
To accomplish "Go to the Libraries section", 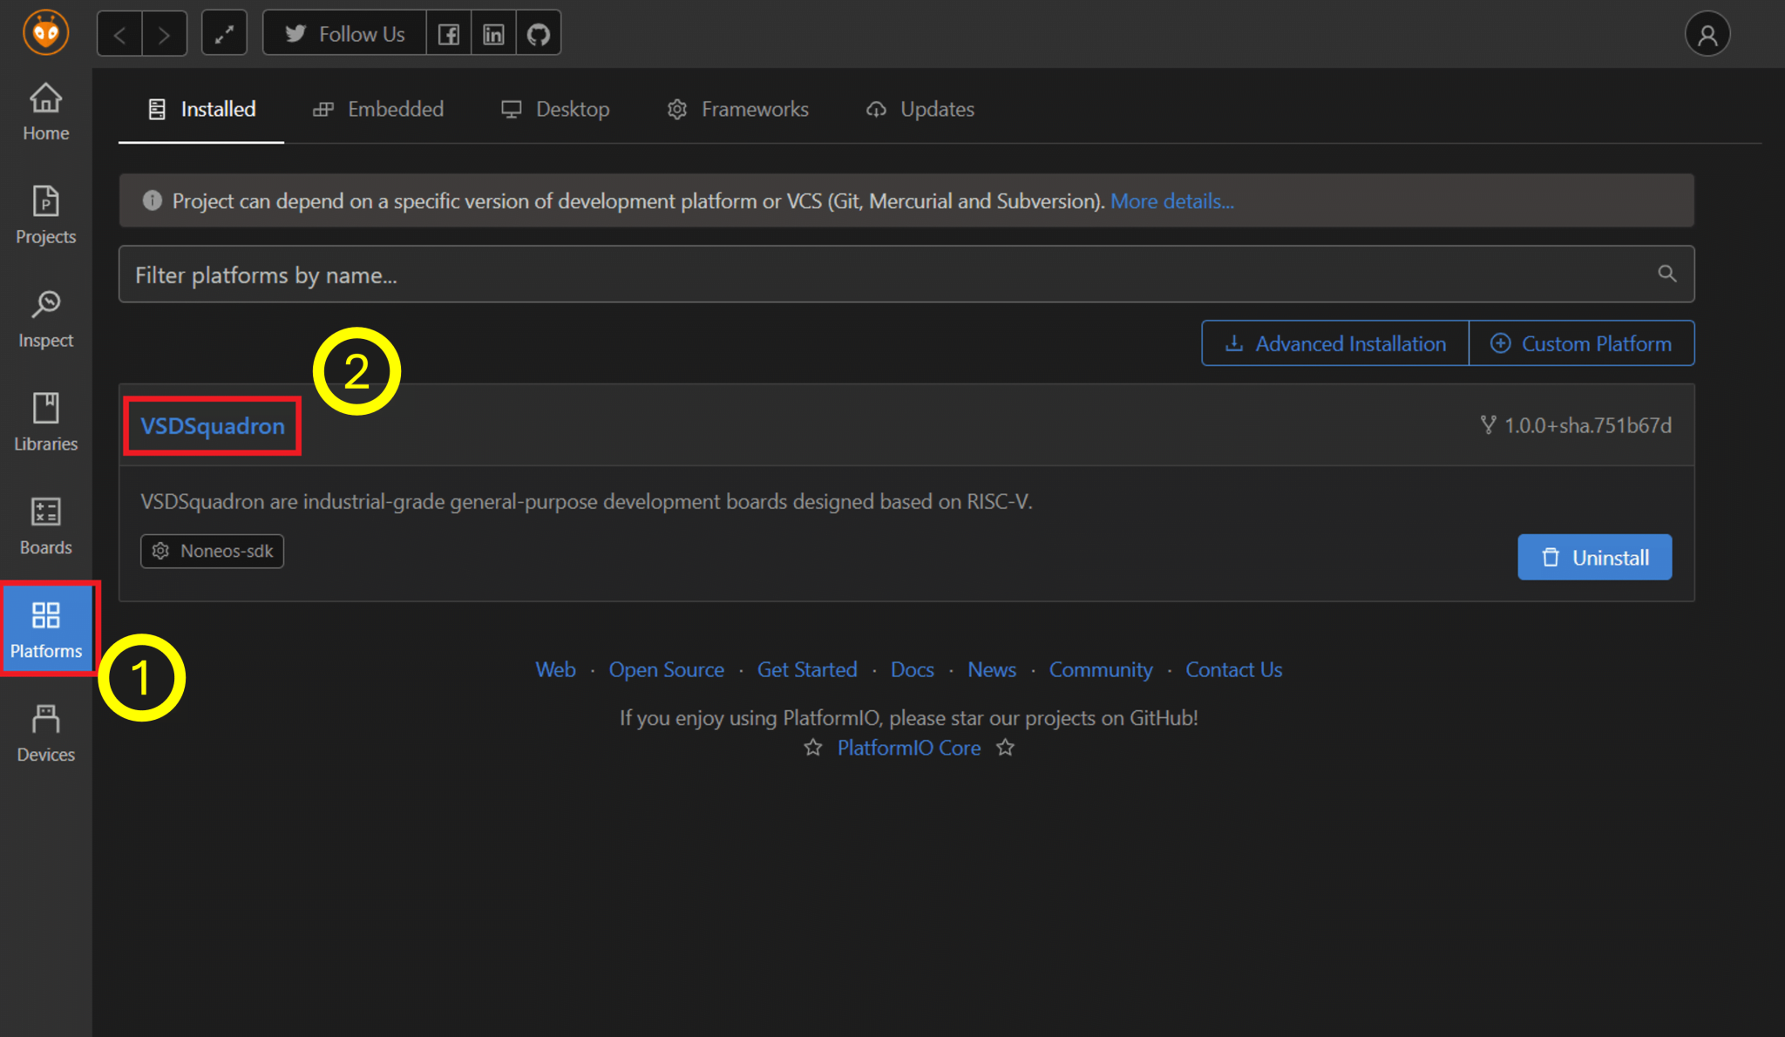I will pyautogui.click(x=45, y=423).
